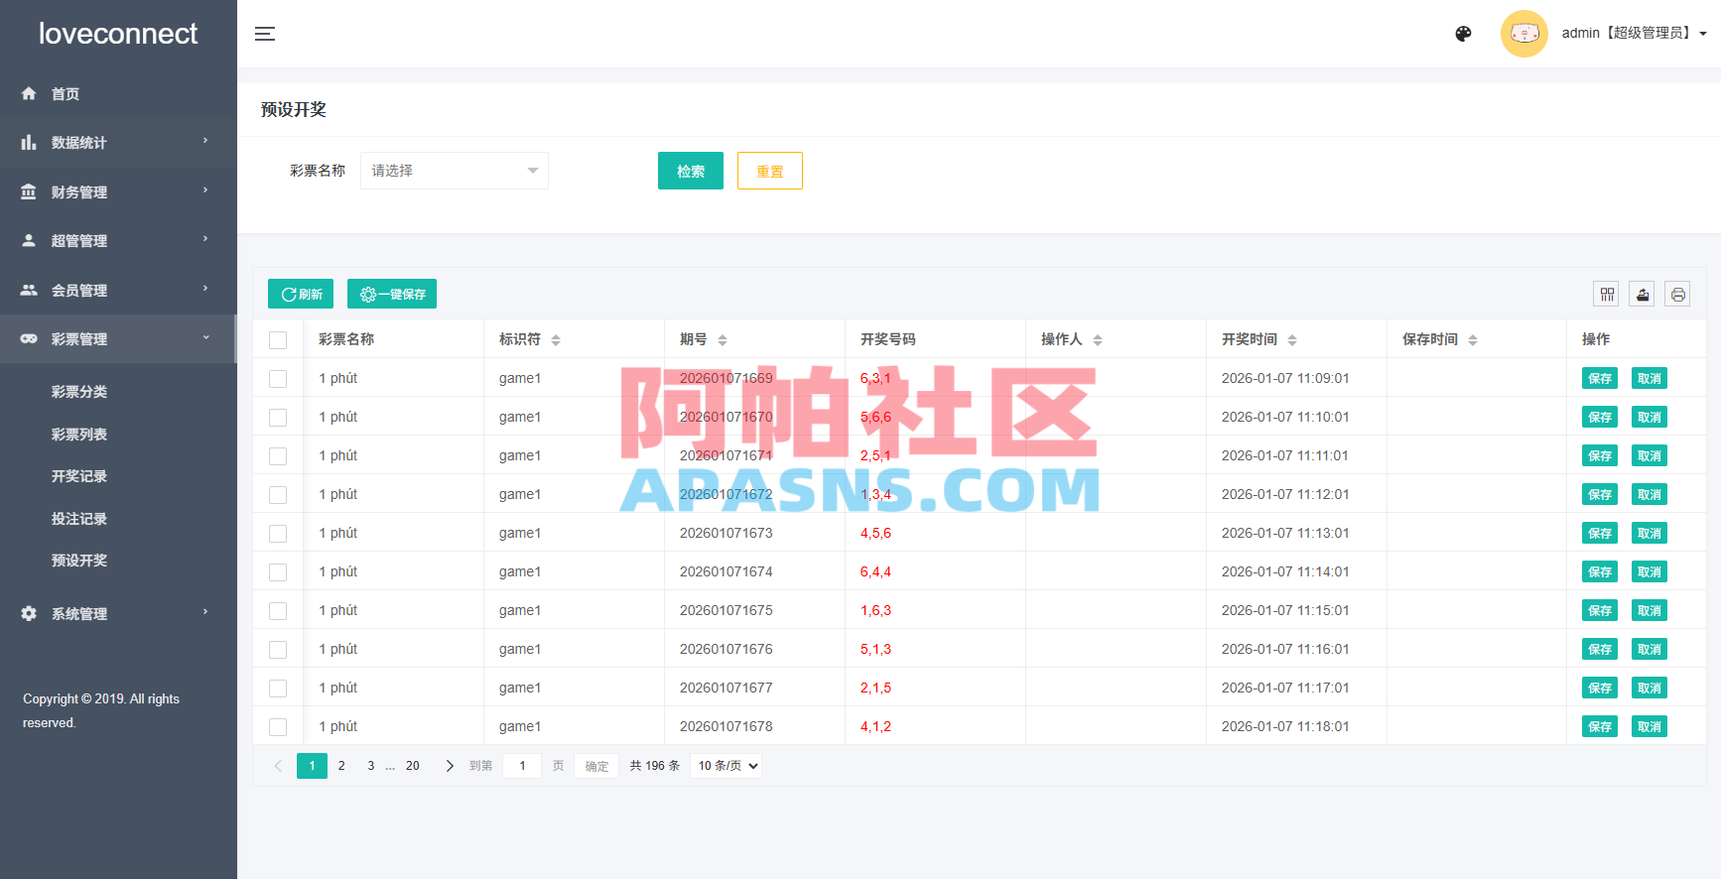Click the 检索 search button
This screenshot has height=879, width=1721.
(x=691, y=171)
